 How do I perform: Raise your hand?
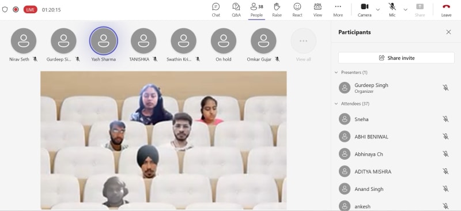click(277, 10)
